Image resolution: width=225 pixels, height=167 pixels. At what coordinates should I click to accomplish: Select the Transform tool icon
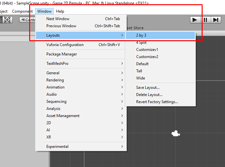[x=7, y=20]
